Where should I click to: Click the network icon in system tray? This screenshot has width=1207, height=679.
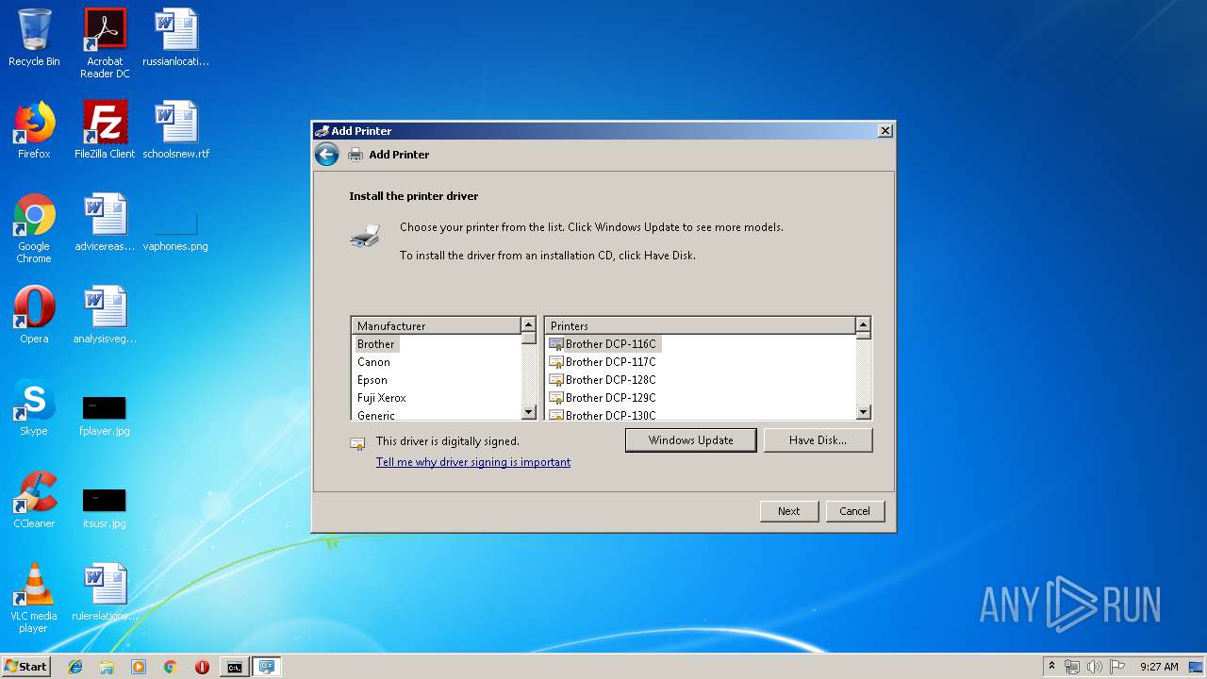coord(1072,667)
